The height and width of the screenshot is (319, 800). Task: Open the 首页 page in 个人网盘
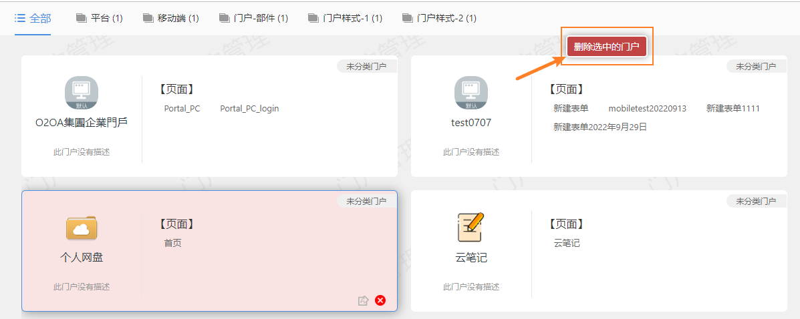172,243
